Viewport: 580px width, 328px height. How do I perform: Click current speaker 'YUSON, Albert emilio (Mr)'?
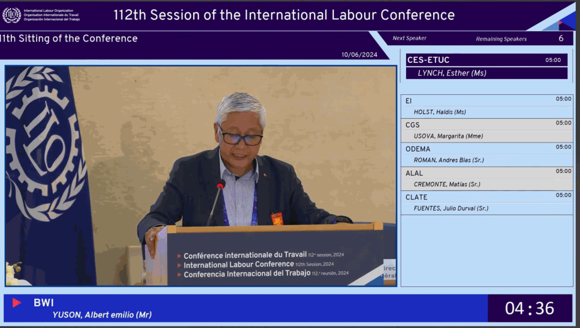tap(102, 315)
